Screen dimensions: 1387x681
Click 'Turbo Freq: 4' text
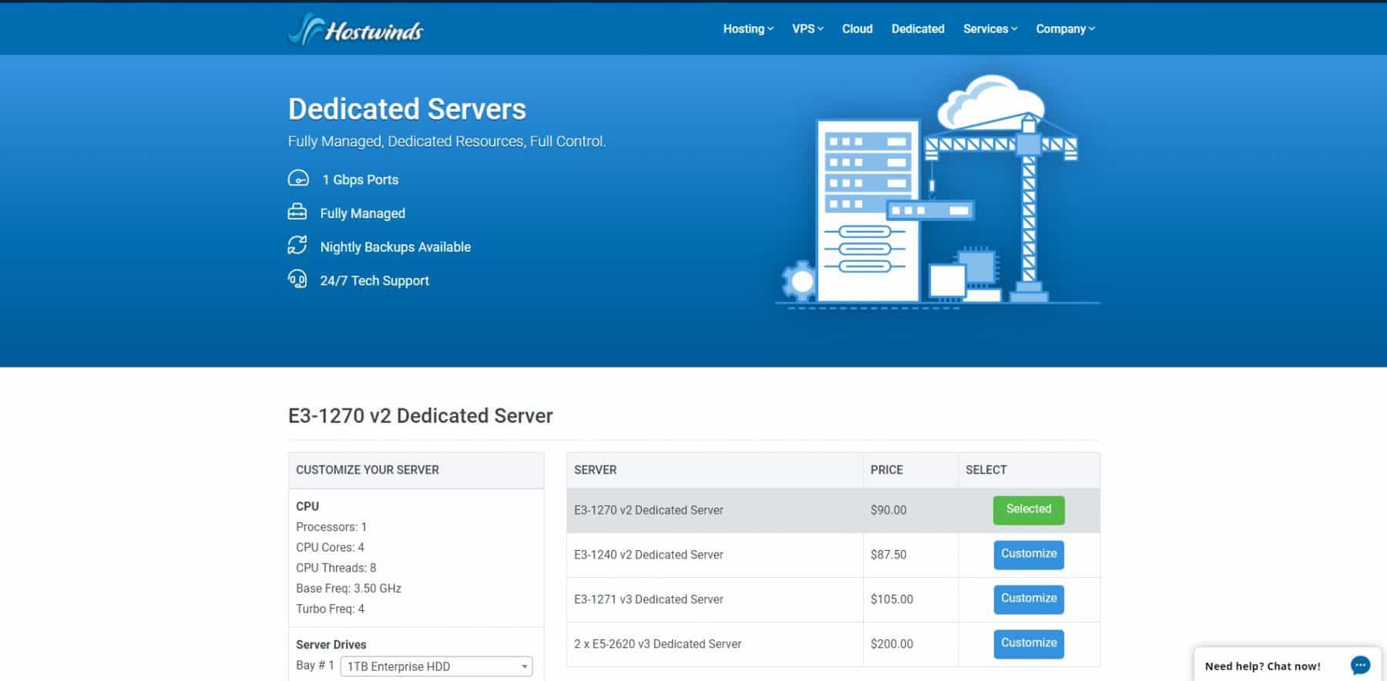(x=330, y=609)
